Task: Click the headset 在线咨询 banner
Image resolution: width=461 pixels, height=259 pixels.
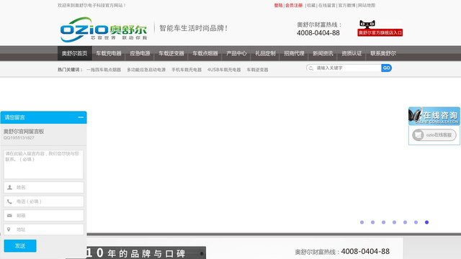Action: click(x=434, y=117)
